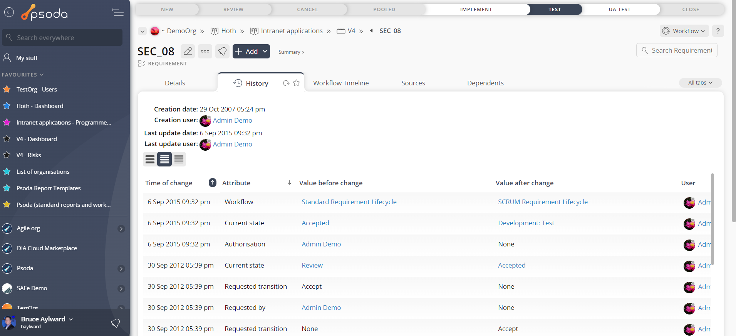
Task: Select the medium row spacing view
Action: pos(164,159)
